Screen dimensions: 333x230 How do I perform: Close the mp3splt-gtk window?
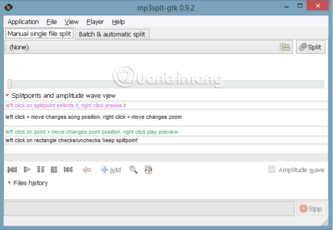(317, 5)
